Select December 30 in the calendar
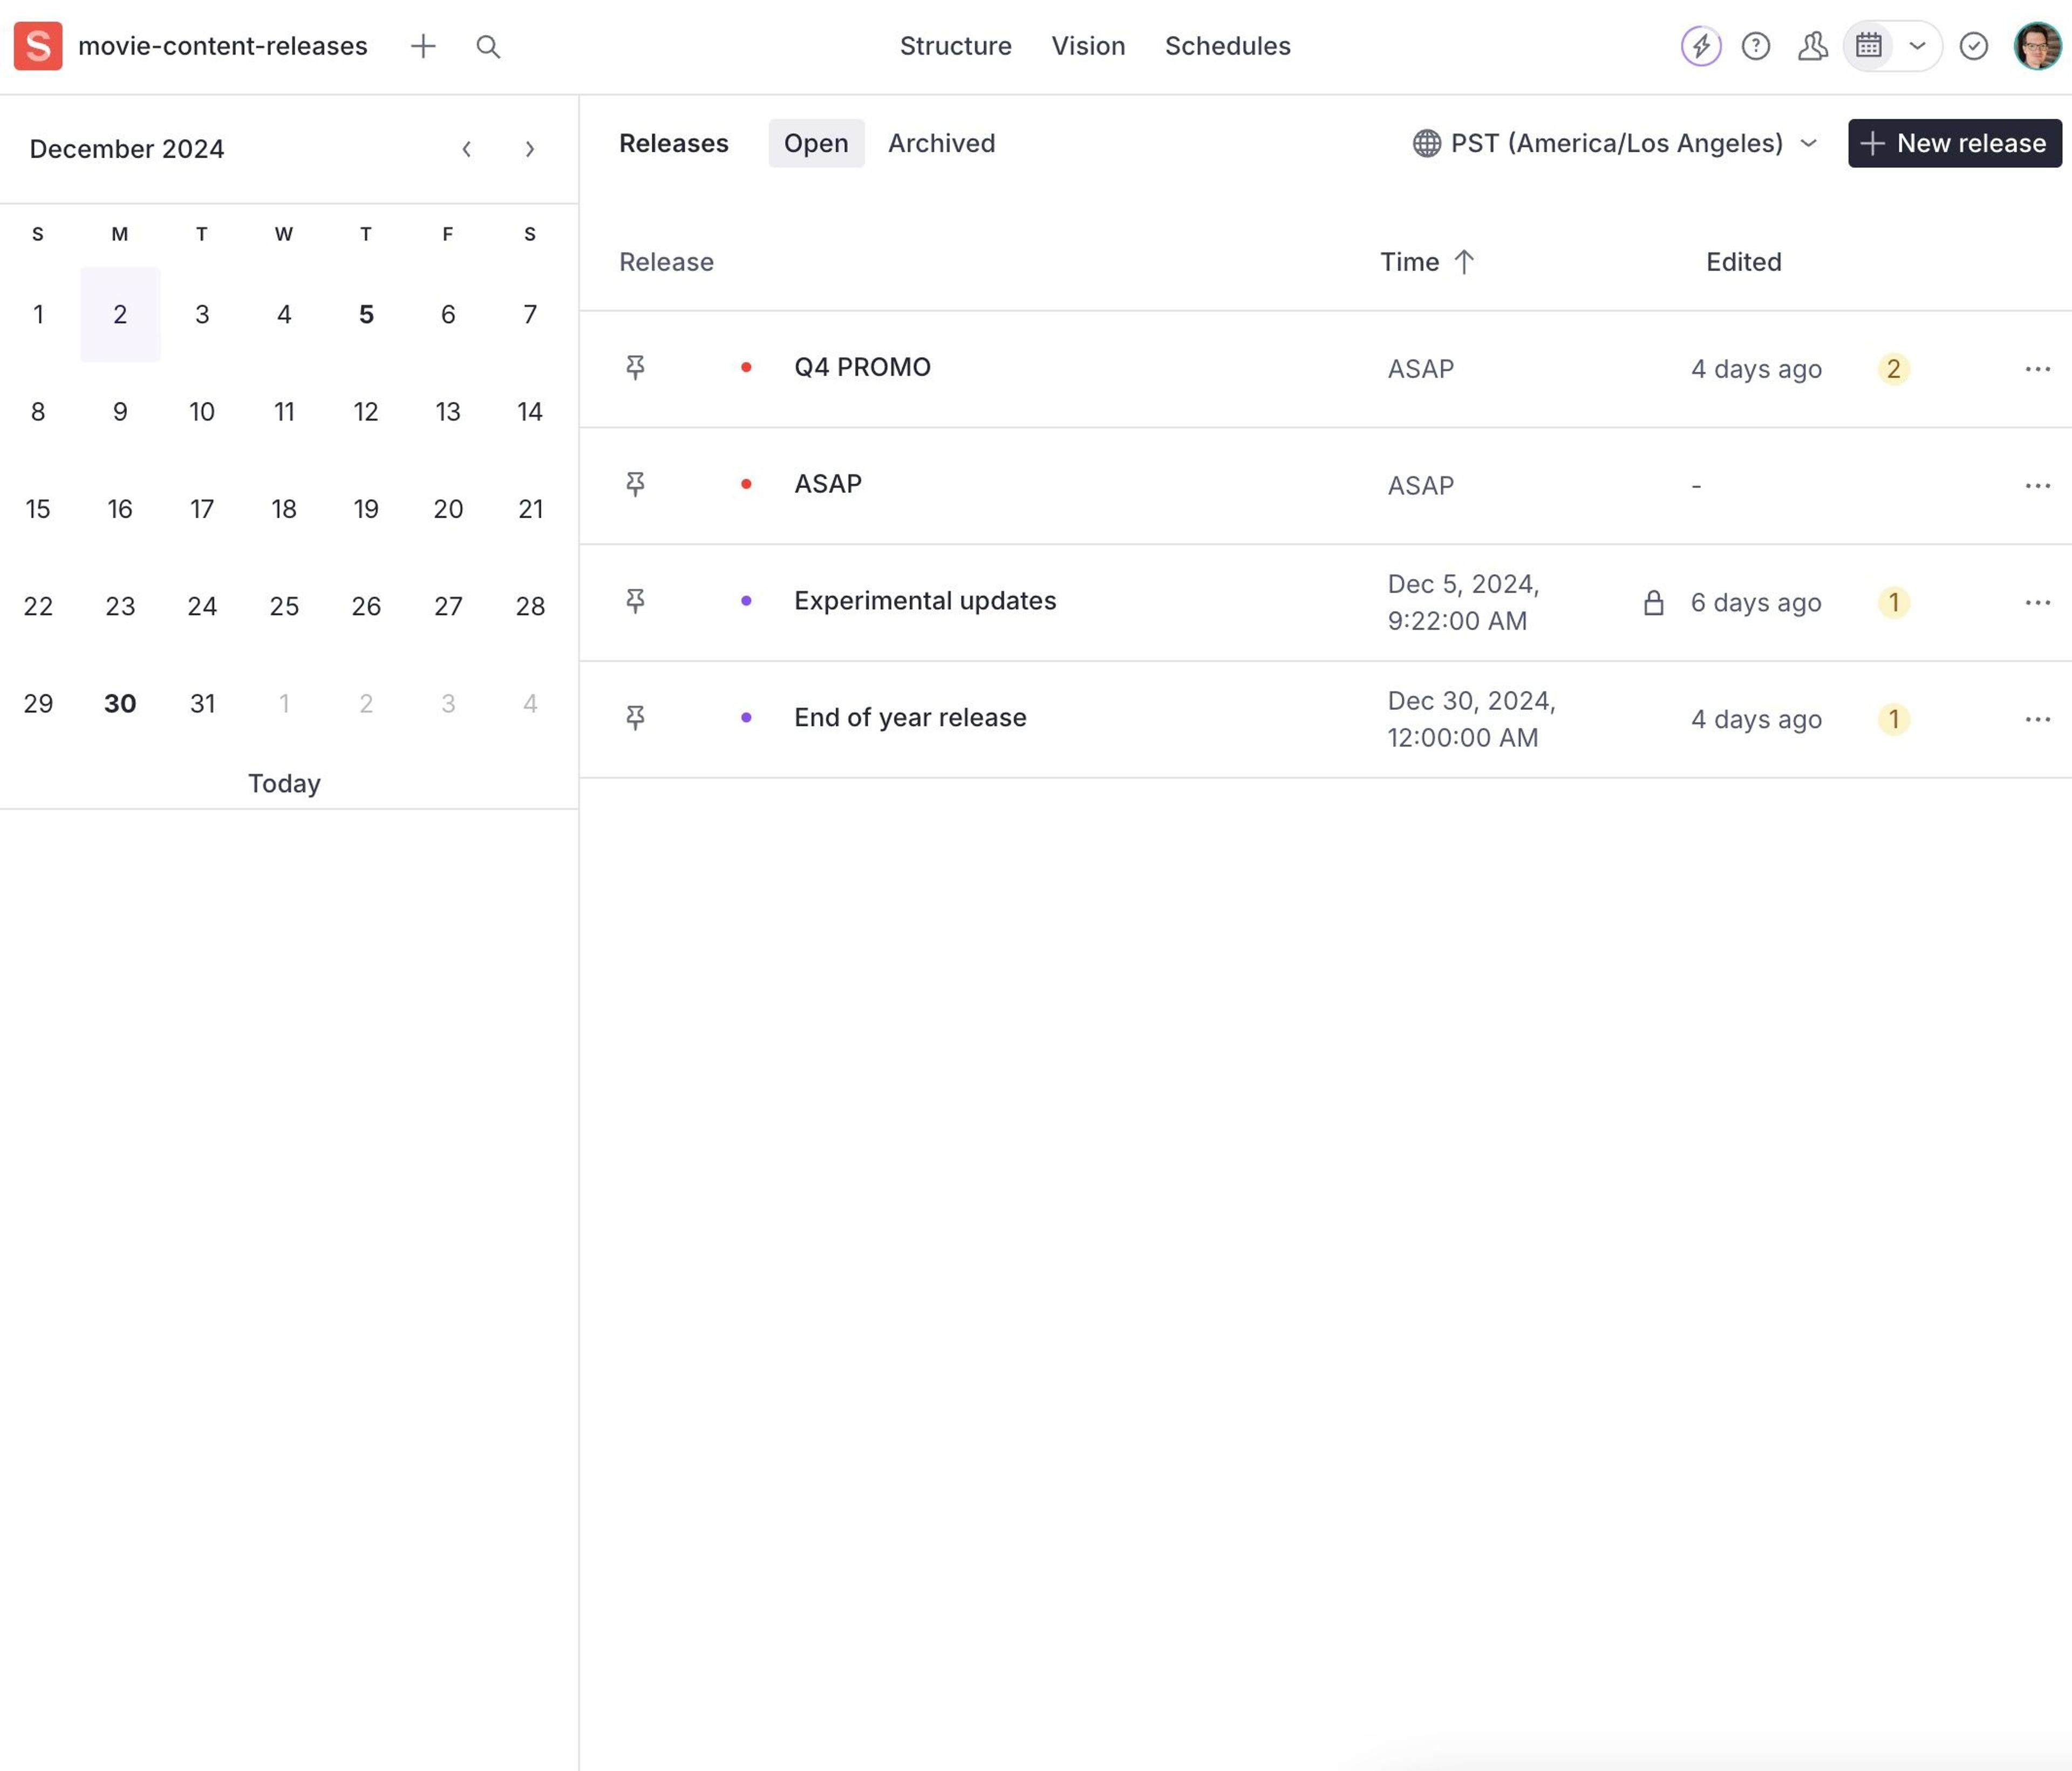 coord(120,703)
